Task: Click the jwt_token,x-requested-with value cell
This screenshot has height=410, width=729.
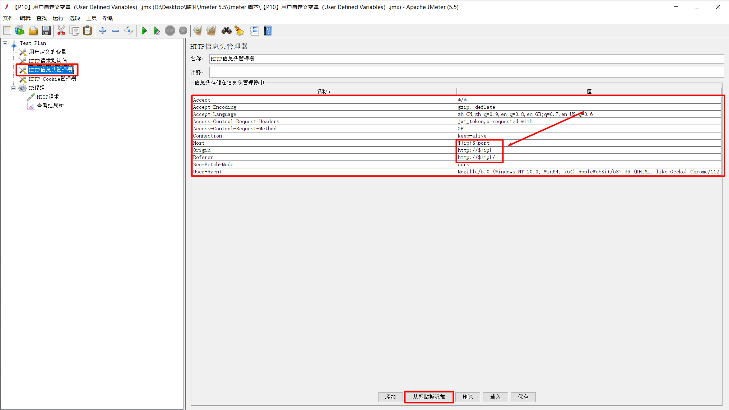Action: [589, 122]
